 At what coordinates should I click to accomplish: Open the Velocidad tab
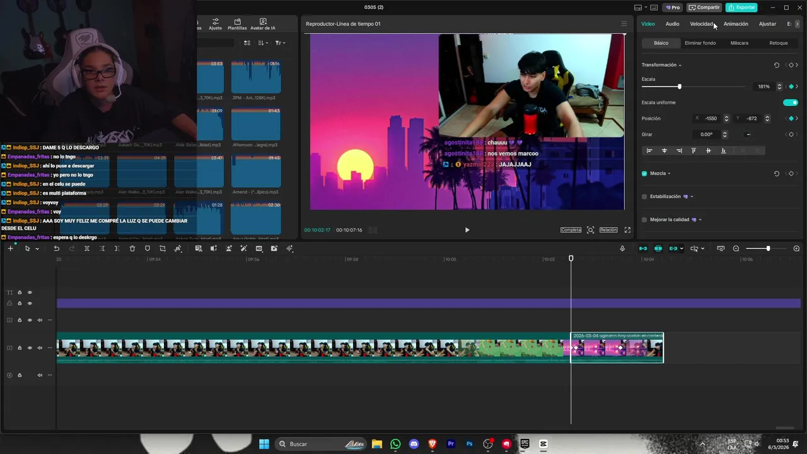702,24
